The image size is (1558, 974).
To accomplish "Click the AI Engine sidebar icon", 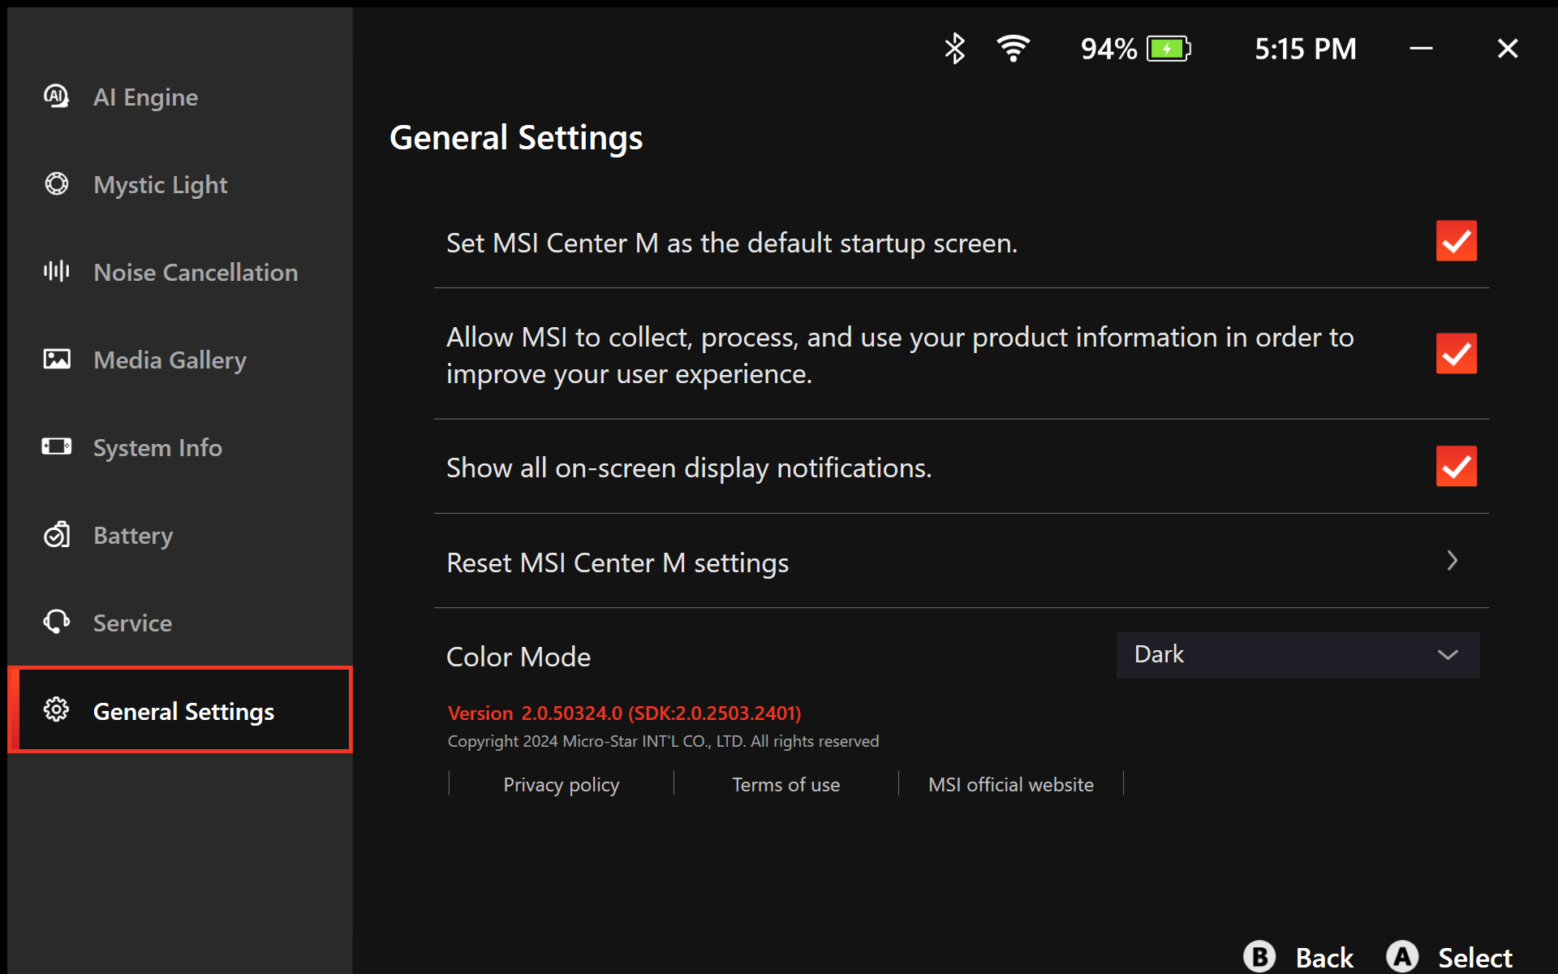I will pos(56,97).
